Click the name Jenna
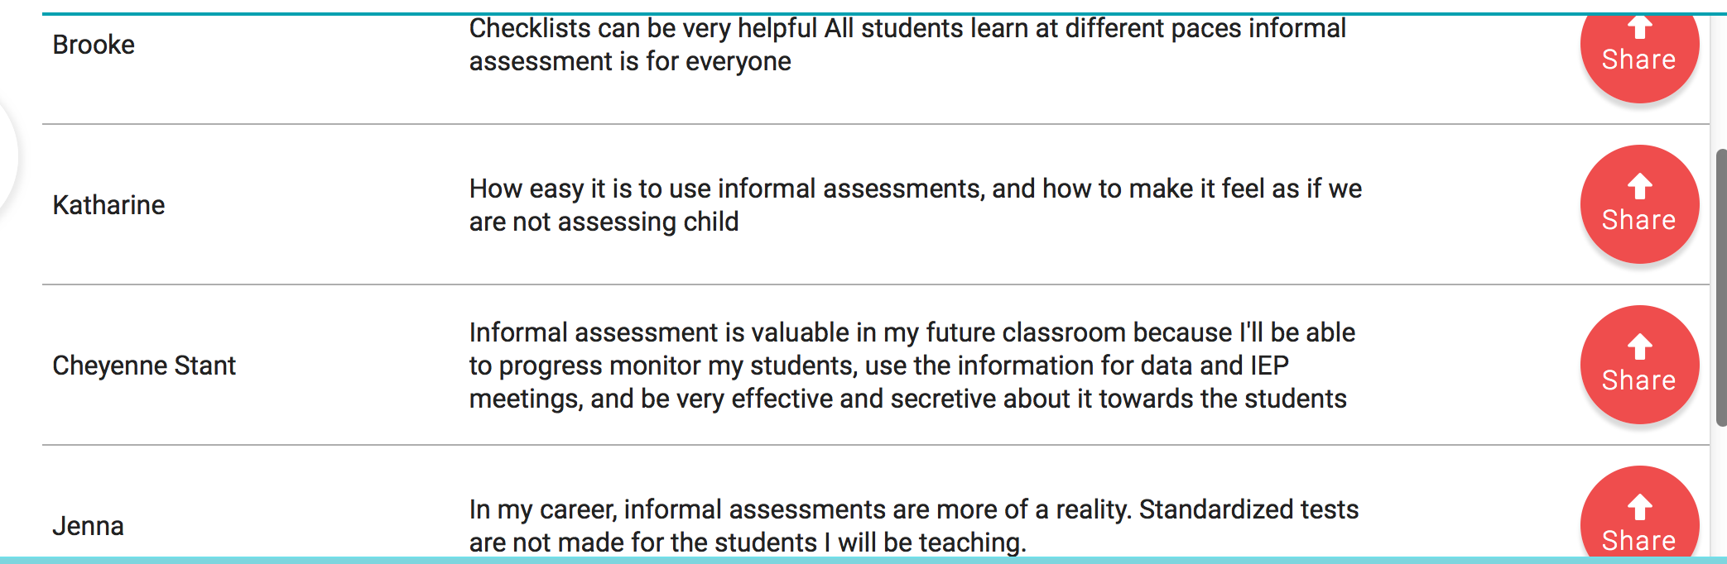Image resolution: width=1727 pixels, height=564 pixels. point(88,526)
